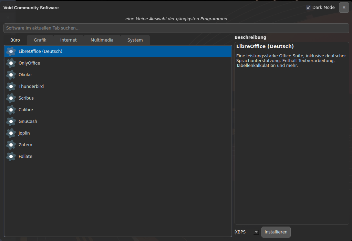This screenshot has height=241, width=352.
Task: Click the gear icon next to Okular
Action: [x=11, y=75]
